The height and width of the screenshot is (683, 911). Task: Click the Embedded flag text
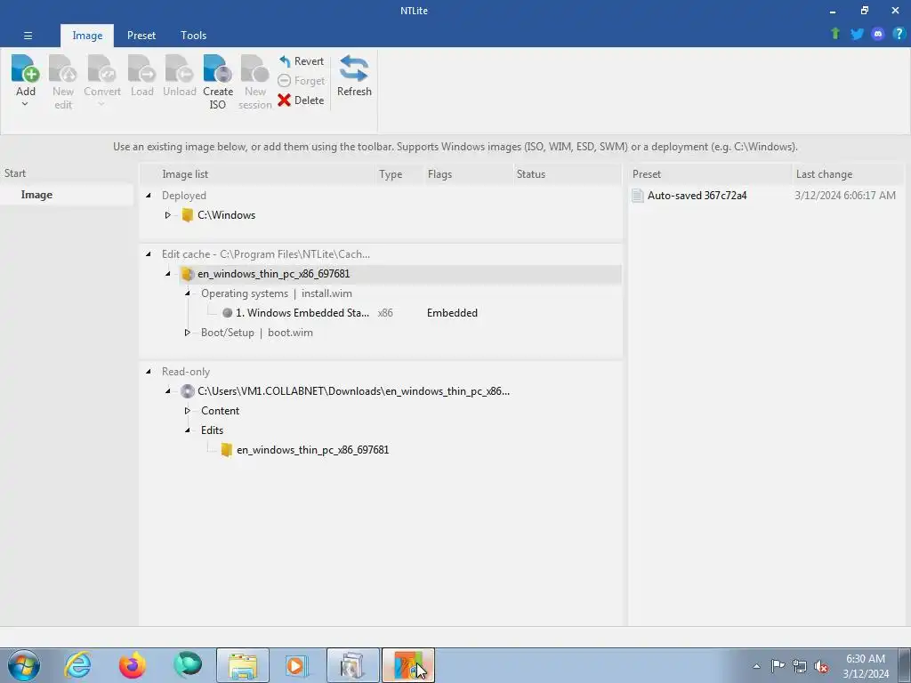click(452, 313)
